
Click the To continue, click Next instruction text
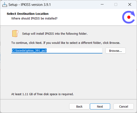click(66, 43)
